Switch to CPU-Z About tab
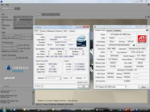150x112 pixels. pyautogui.click(x=72, y=31)
